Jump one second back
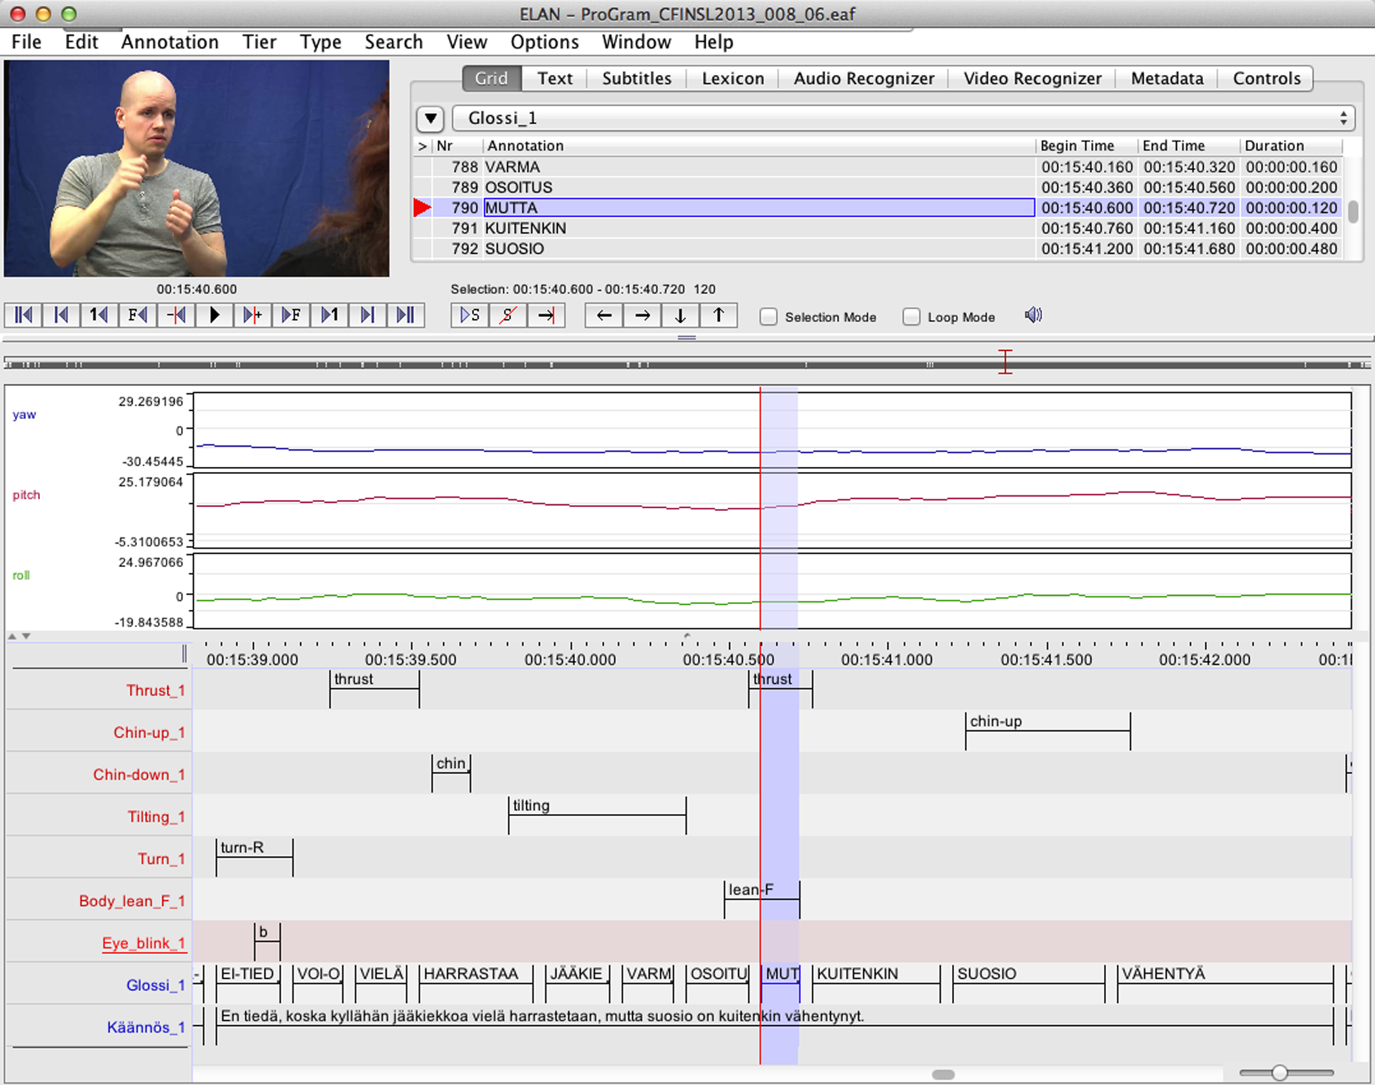 click(x=99, y=316)
